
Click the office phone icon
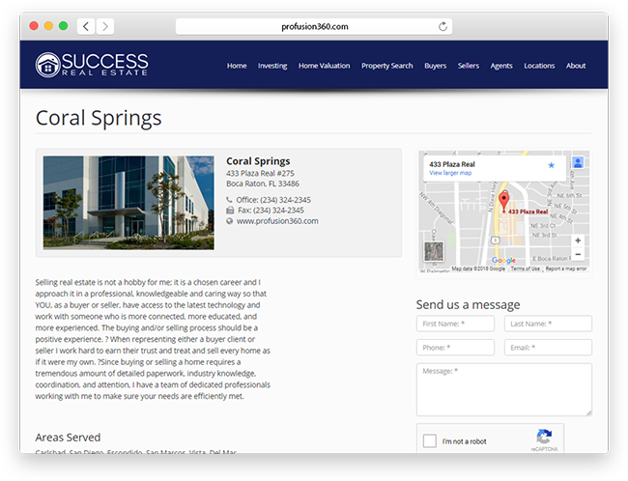pos(229,199)
